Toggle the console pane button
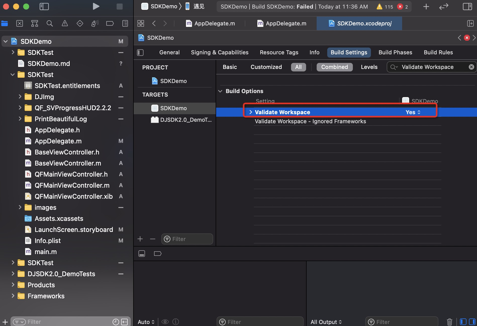The width and height of the screenshot is (477, 326). pyautogui.click(x=472, y=322)
